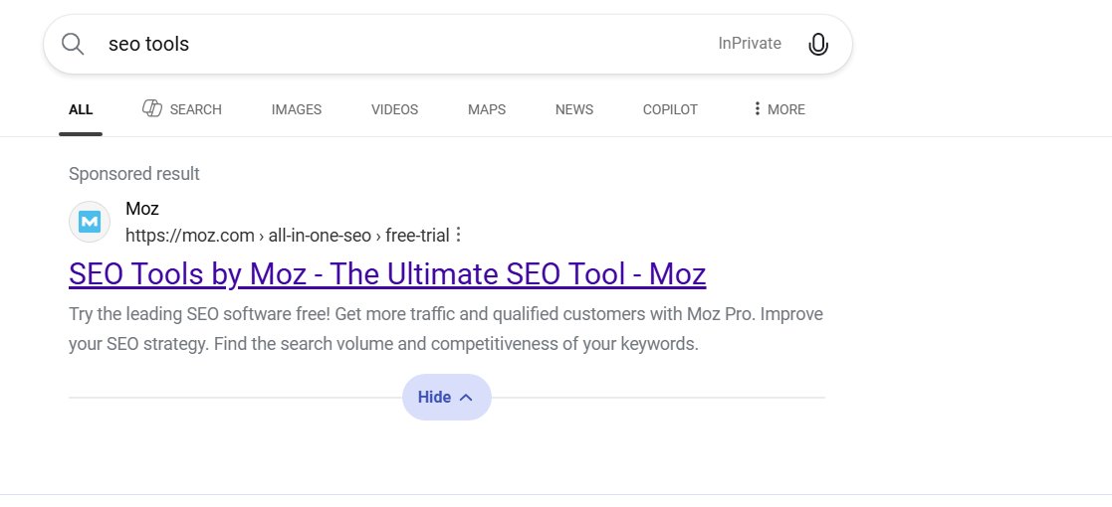Viewport: 1112px width, 507px height.
Task: Collapse the sponsored result with Hide
Action: pyautogui.click(x=446, y=398)
